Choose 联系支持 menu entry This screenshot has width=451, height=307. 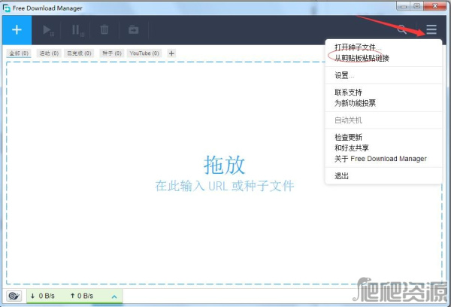[x=383, y=93]
